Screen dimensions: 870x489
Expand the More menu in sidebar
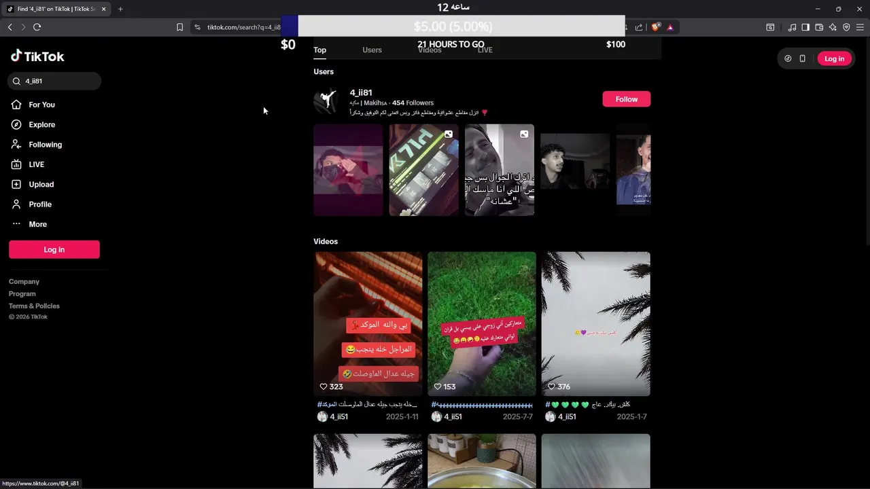point(29,224)
